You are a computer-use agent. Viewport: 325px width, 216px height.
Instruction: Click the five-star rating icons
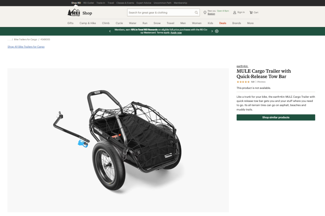point(243,82)
